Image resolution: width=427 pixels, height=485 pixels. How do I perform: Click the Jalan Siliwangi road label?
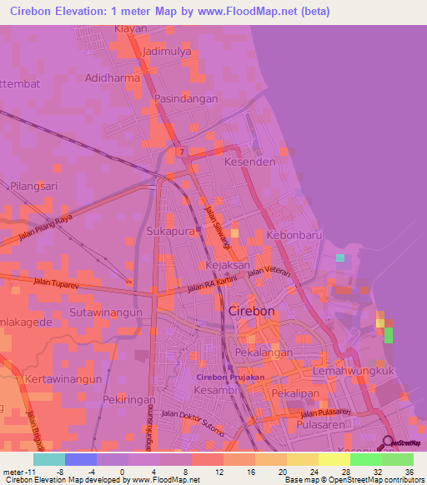[x=218, y=227]
